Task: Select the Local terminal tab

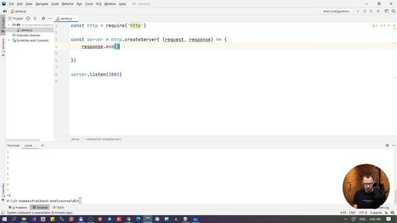Action: click(x=29, y=146)
